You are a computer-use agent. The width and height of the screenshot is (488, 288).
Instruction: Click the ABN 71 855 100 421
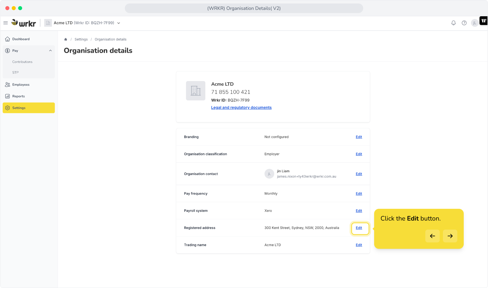tap(231, 92)
